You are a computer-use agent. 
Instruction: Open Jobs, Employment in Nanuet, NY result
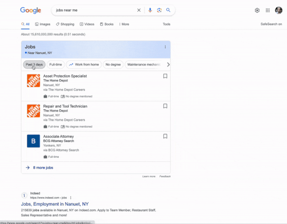click(x=55, y=204)
